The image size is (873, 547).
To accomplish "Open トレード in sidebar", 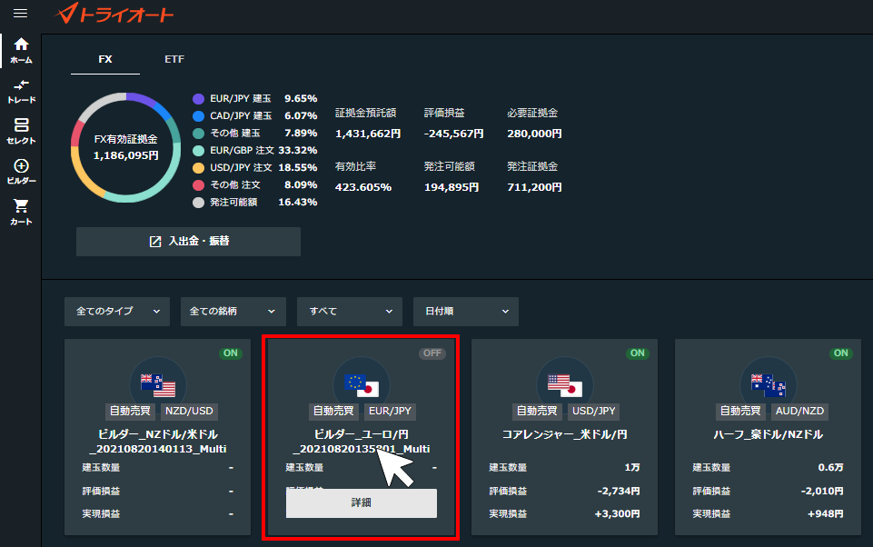I will click(x=21, y=92).
